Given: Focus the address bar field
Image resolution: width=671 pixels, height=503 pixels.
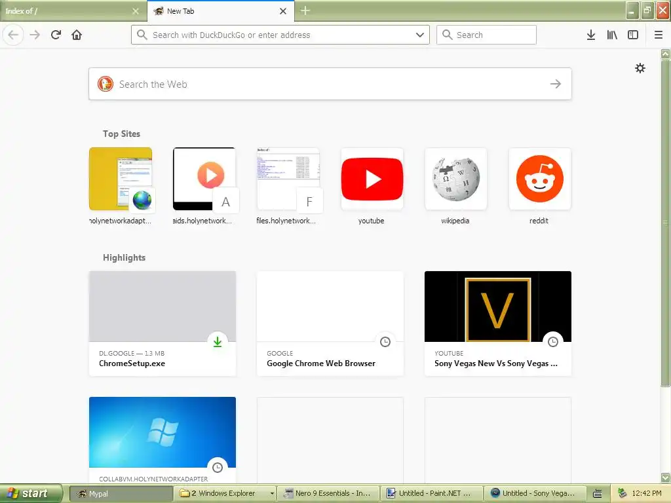Looking at the screenshot, I should pyautogui.click(x=280, y=35).
